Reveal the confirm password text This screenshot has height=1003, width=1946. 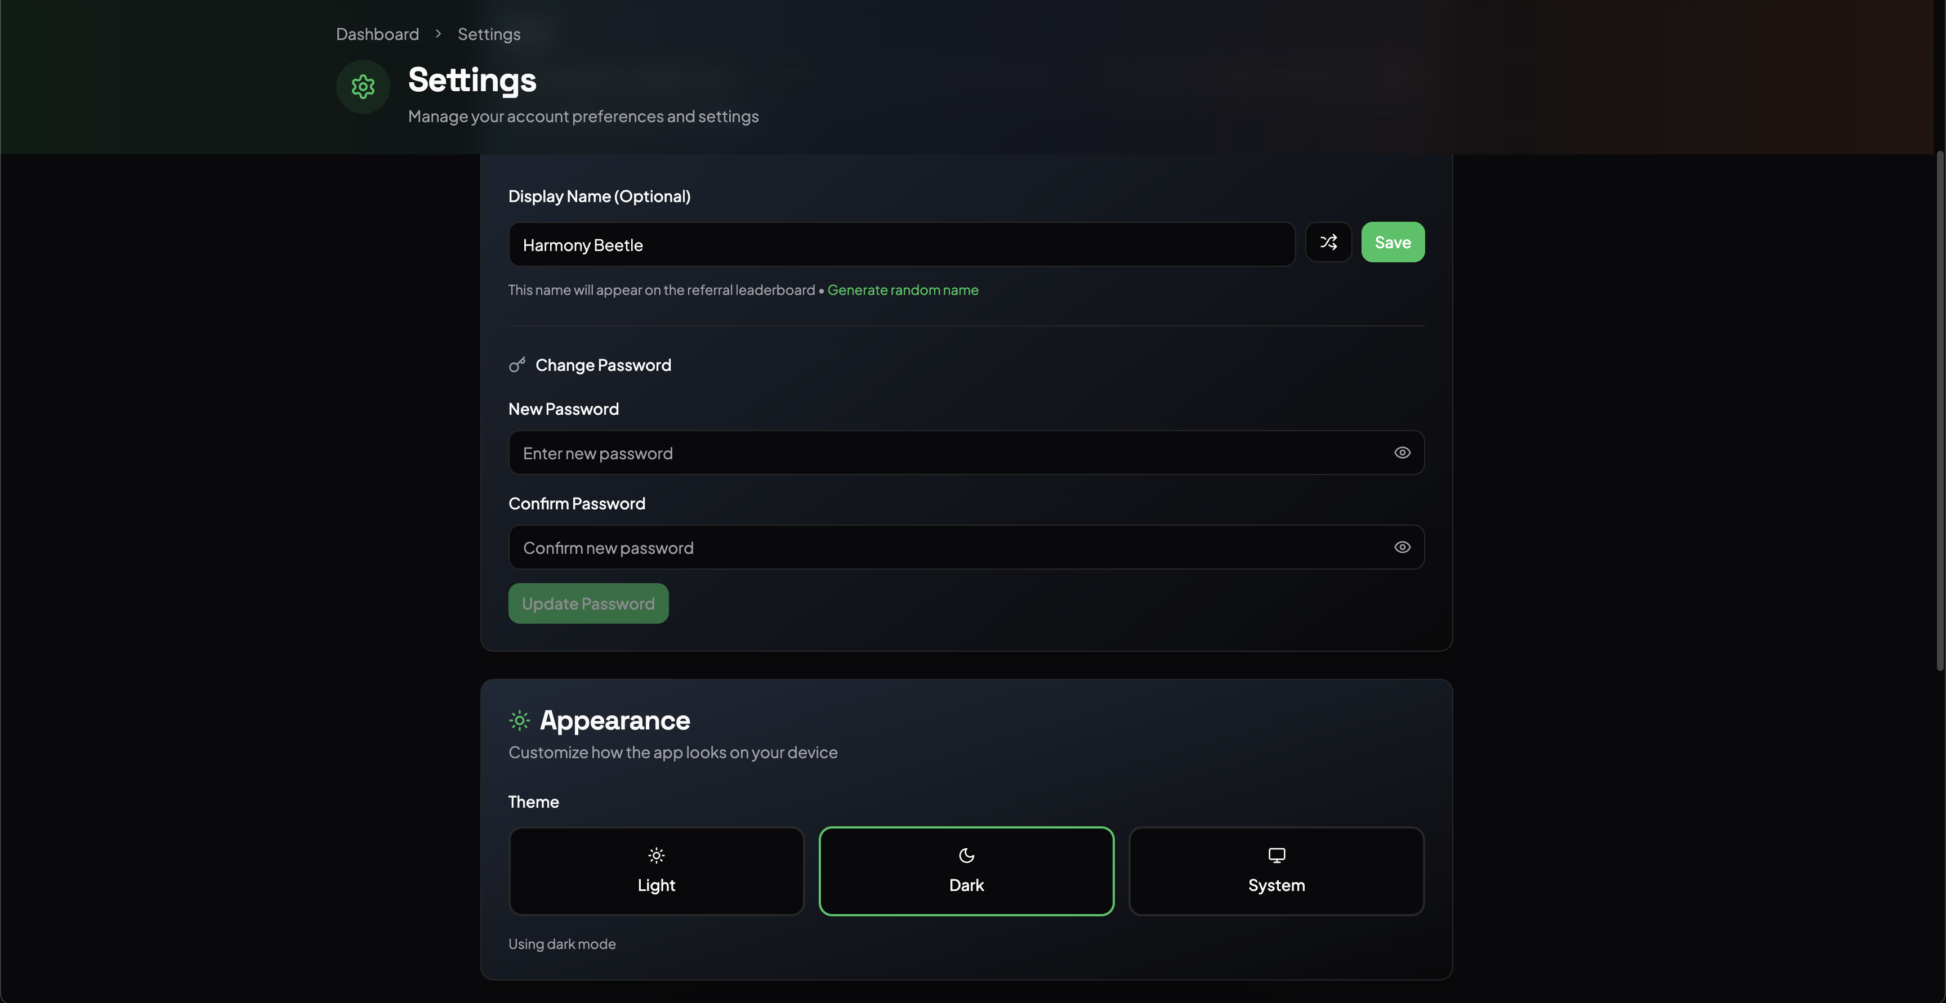1402,547
